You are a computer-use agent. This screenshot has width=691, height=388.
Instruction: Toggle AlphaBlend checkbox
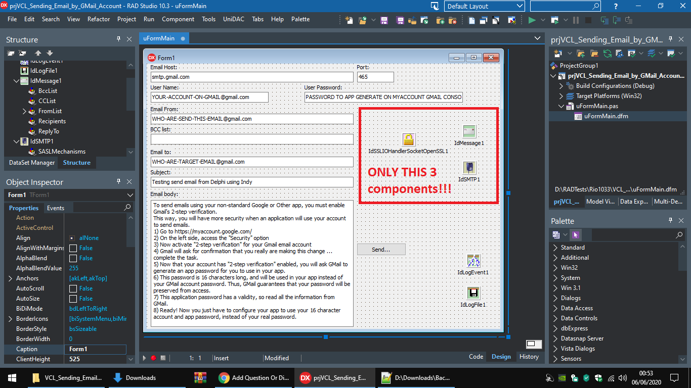73,258
